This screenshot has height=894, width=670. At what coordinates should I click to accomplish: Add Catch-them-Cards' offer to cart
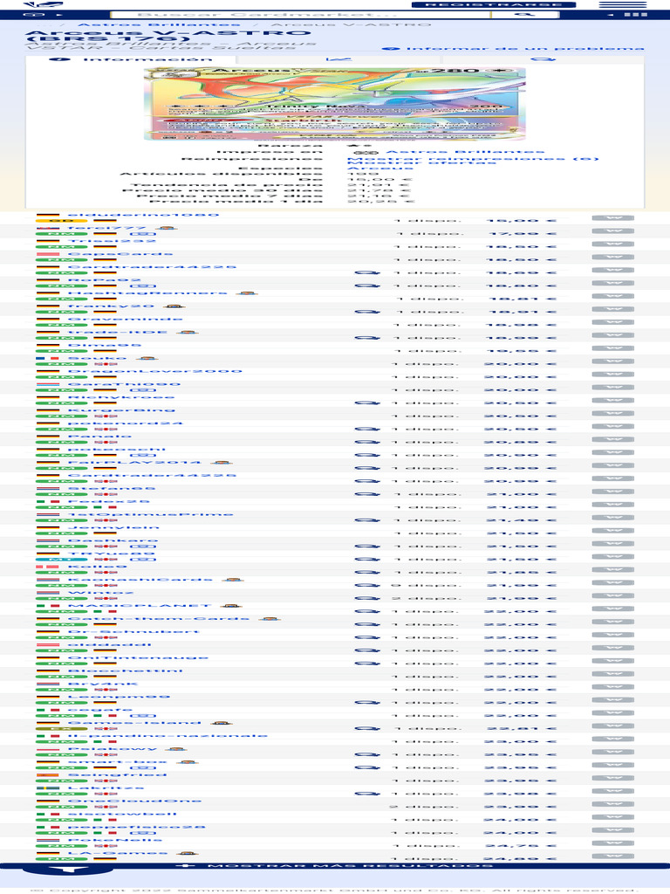tap(613, 622)
